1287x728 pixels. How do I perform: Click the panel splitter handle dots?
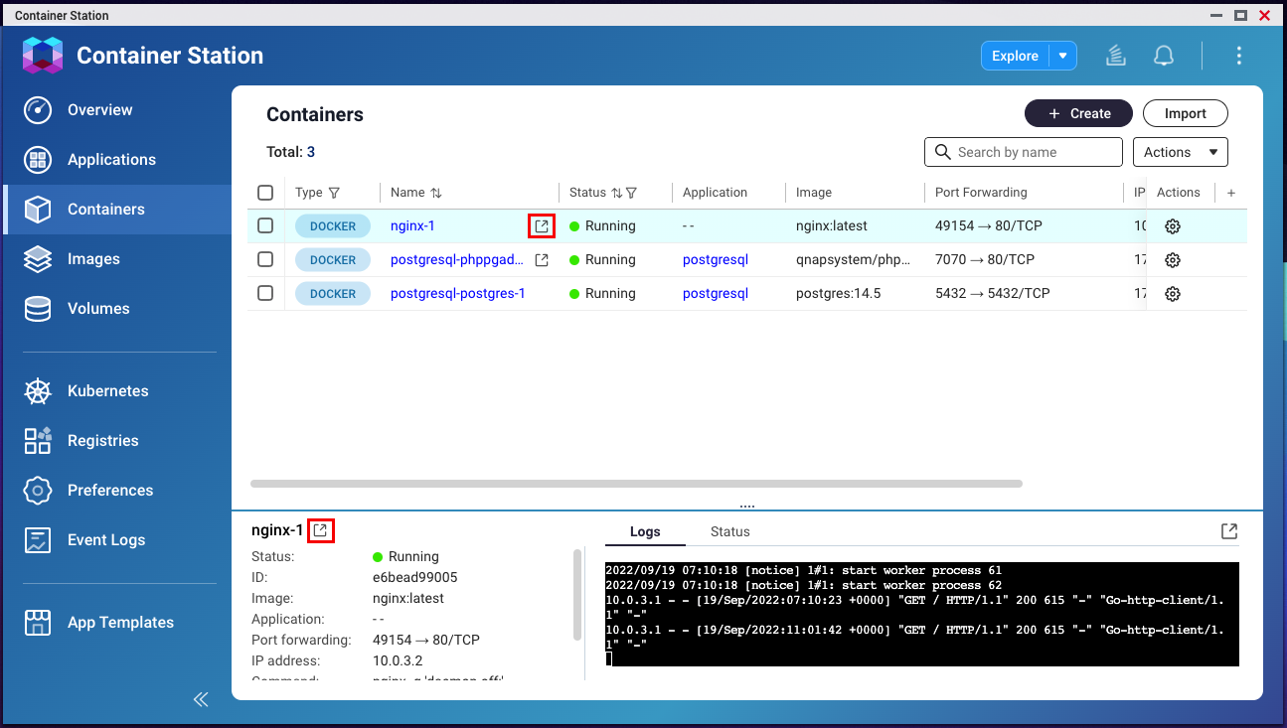[x=747, y=506]
